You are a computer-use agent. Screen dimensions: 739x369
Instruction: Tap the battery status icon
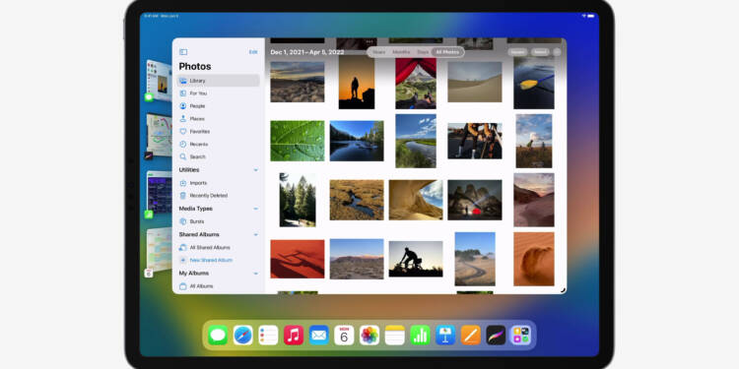[x=591, y=16]
